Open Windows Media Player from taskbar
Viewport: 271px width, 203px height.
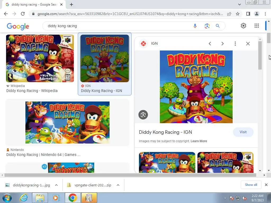click(x=56, y=198)
